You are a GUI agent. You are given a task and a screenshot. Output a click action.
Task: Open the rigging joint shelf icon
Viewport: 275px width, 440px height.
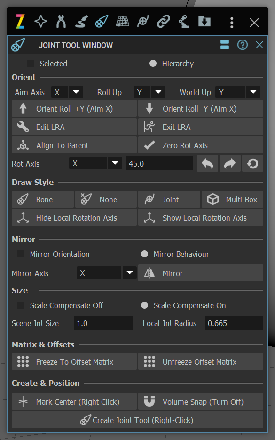tap(143, 22)
